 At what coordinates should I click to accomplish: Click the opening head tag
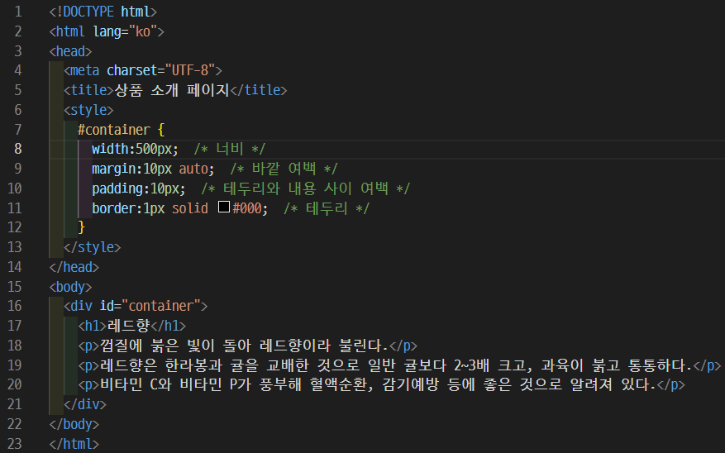(71, 51)
